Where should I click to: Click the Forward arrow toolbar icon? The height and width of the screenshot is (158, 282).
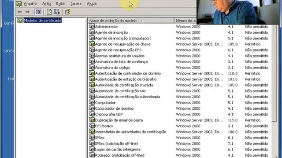coord(27,12)
